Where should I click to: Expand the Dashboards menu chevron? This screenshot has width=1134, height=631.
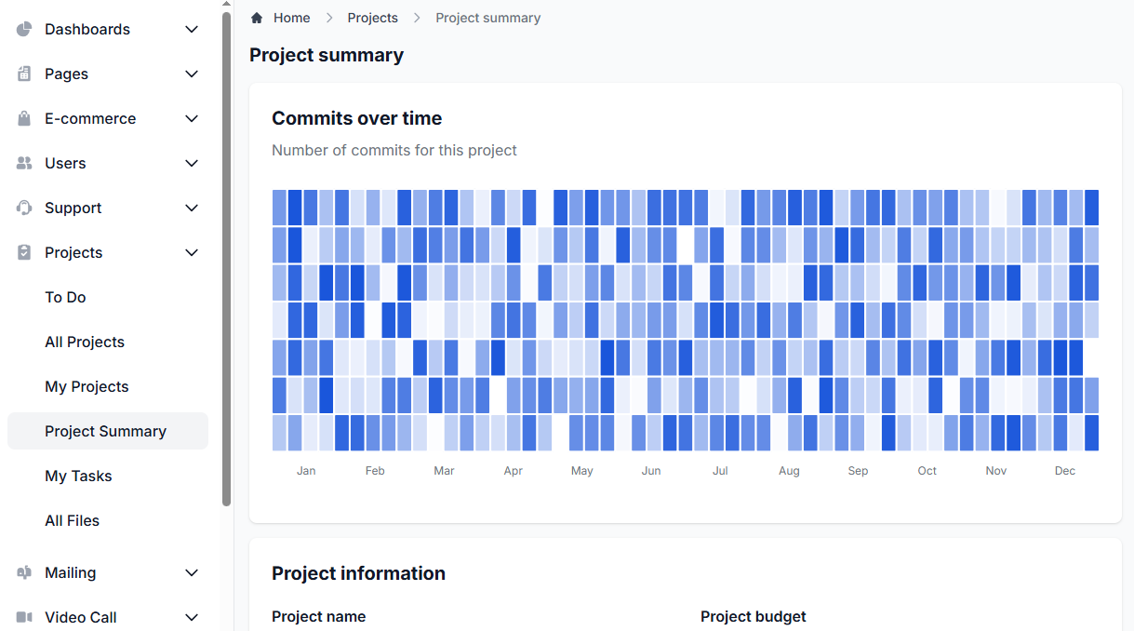(192, 29)
